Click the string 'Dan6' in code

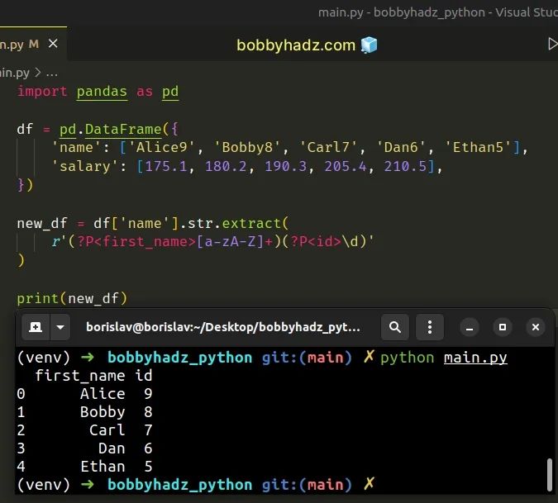coord(401,147)
